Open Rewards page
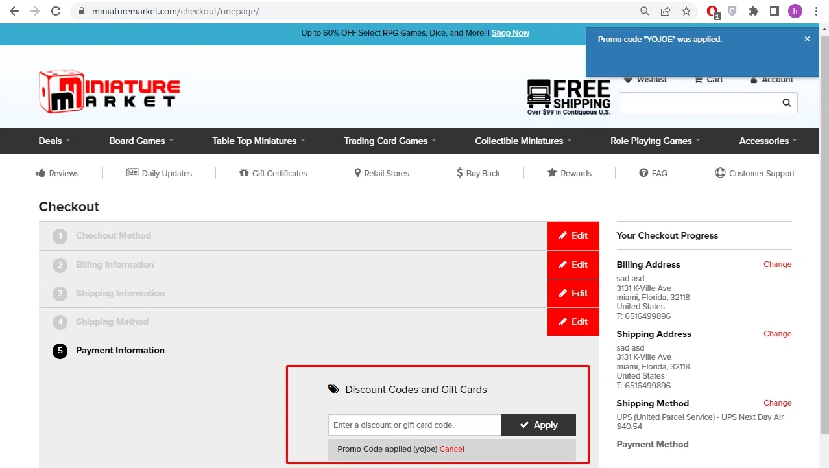This screenshot has height=468, width=829. pyautogui.click(x=570, y=173)
